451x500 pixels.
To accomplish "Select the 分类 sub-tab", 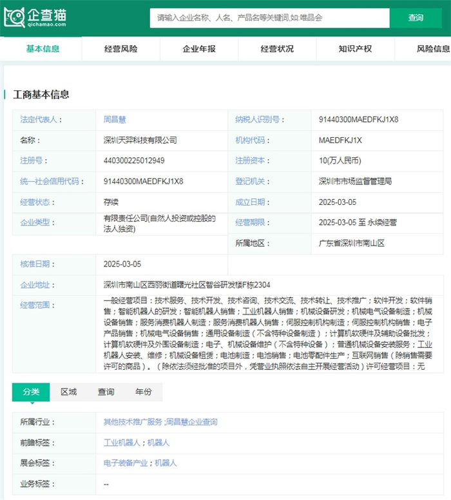I will tap(31, 392).
